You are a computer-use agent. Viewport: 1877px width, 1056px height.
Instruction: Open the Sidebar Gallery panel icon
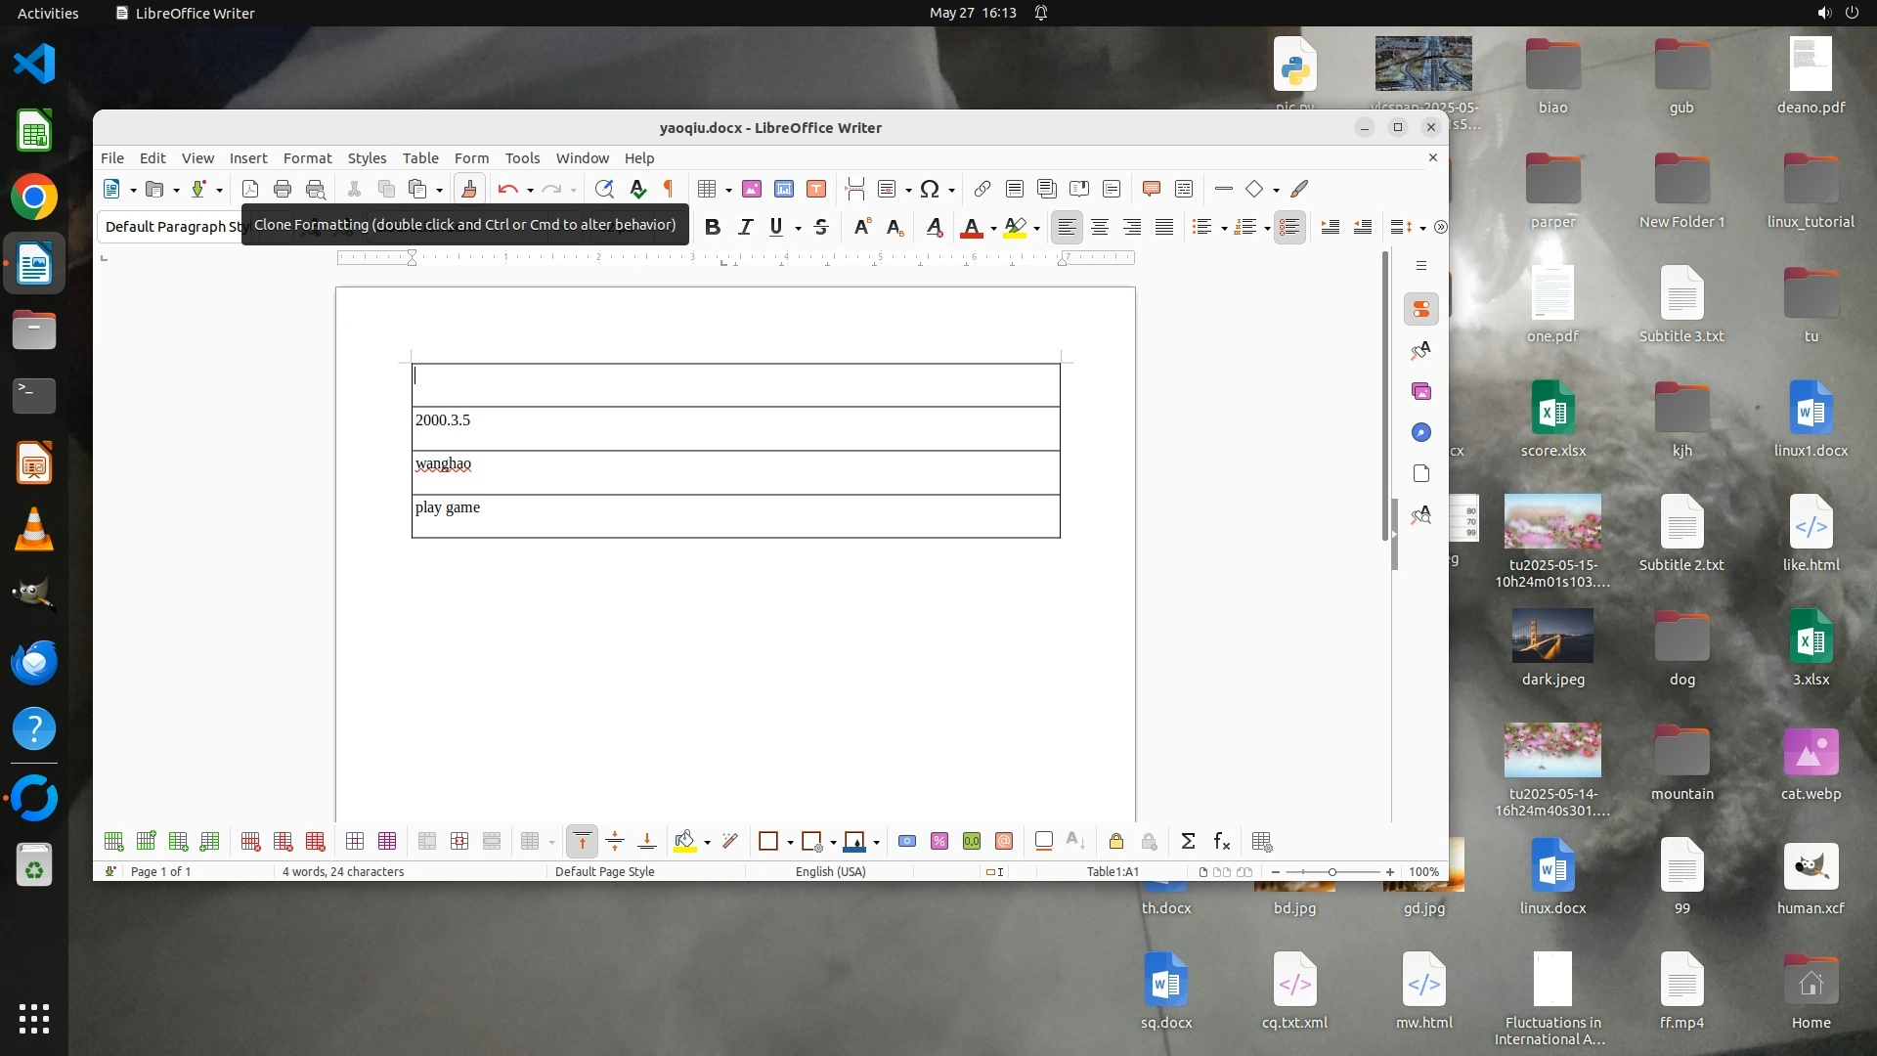click(x=1421, y=391)
